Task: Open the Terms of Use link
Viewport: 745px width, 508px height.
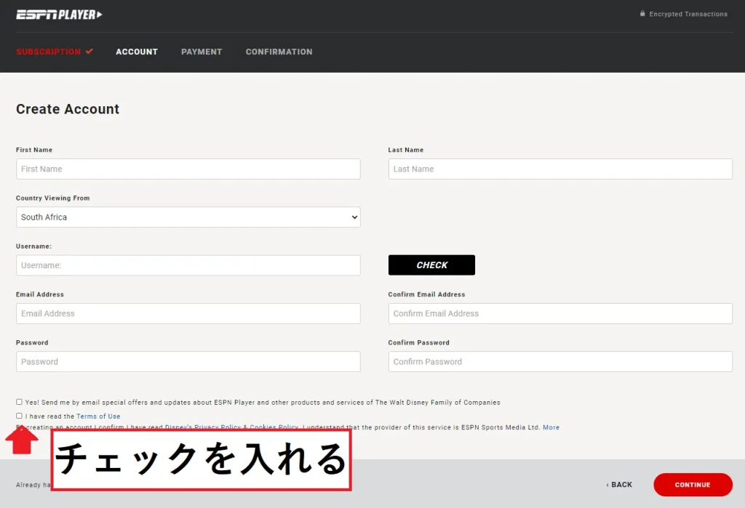Action: 98,416
